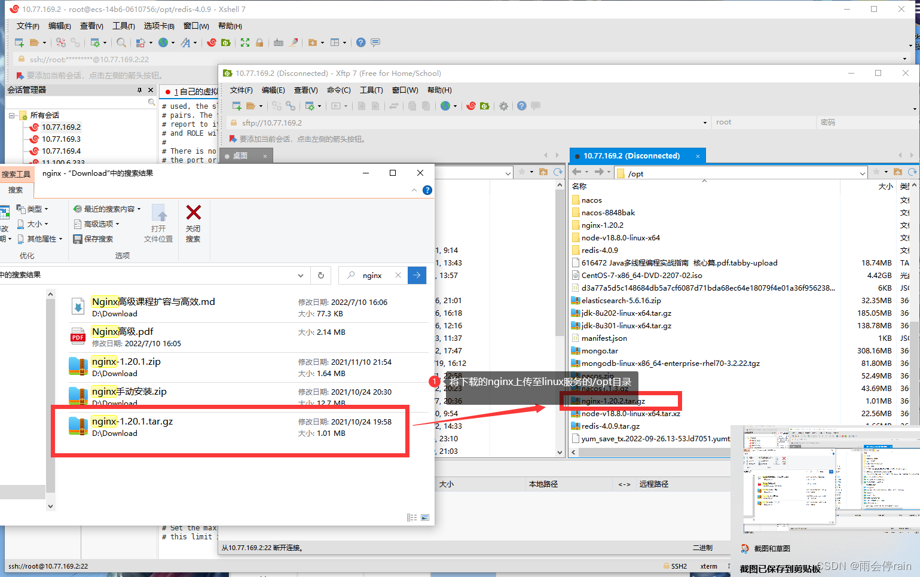Image resolution: width=920 pixels, height=577 pixels.
Task: Click Xshell lock screen padlock icon
Action: (259, 42)
